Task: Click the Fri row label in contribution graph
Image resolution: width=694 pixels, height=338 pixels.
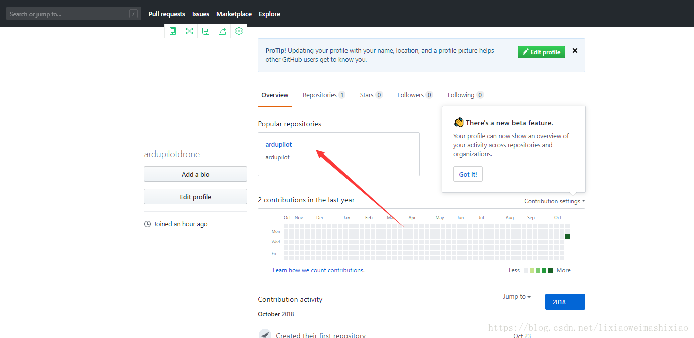Action: [x=274, y=253]
